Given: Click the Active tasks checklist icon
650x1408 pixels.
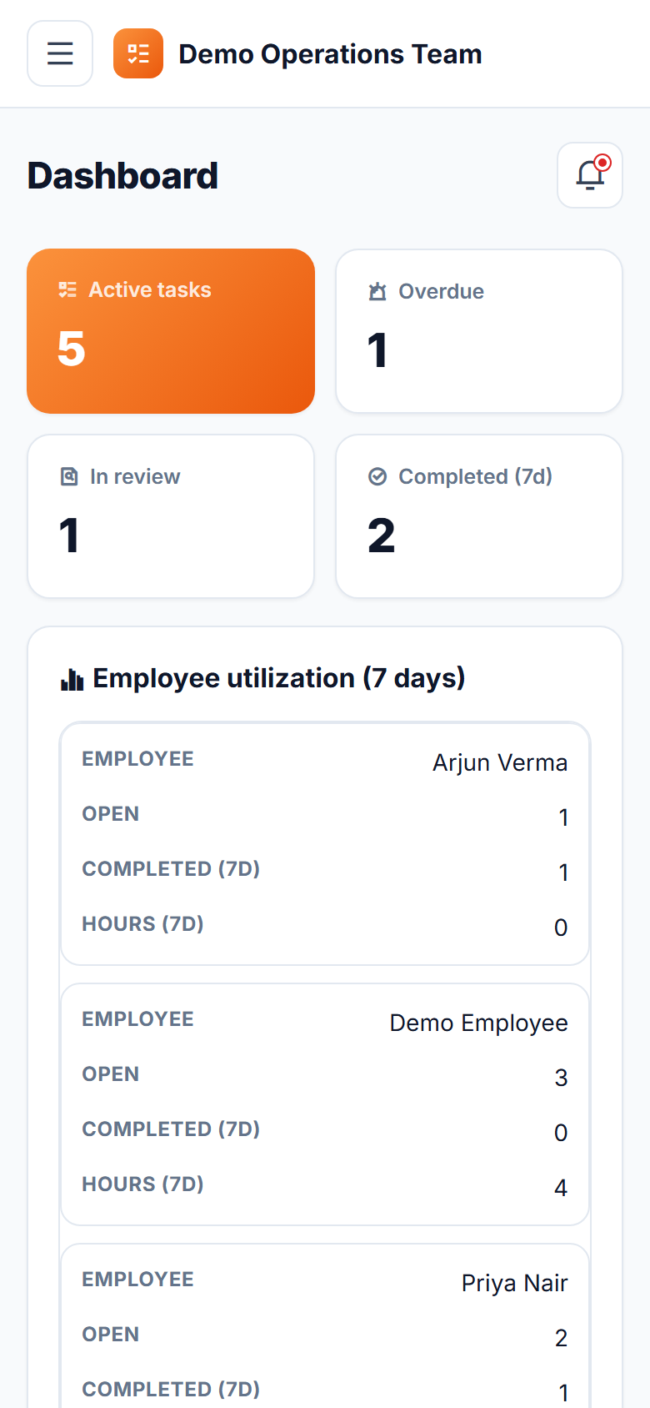Looking at the screenshot, I should pos(67,289).
